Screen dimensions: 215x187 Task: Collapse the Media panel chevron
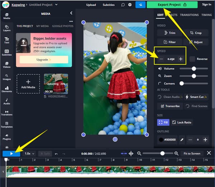[x=71, y=13]
